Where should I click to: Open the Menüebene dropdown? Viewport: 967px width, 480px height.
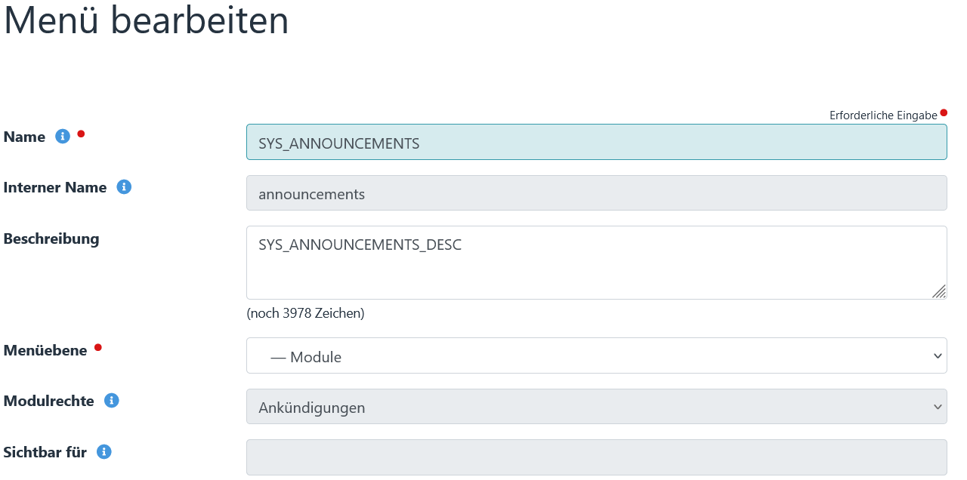click(x=596, y=355)
